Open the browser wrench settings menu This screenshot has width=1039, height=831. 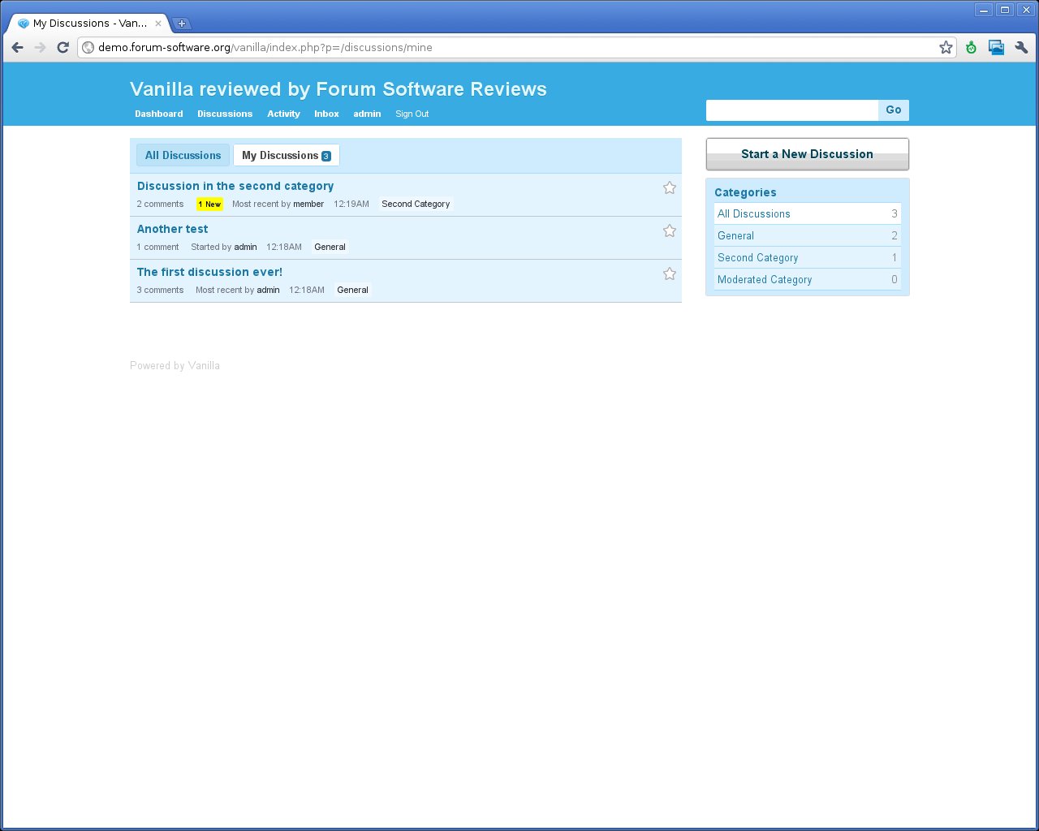tap(1021, 47)
